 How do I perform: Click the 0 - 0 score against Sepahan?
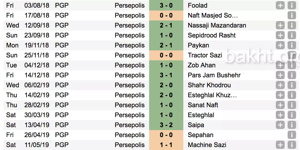pos(166,135)
